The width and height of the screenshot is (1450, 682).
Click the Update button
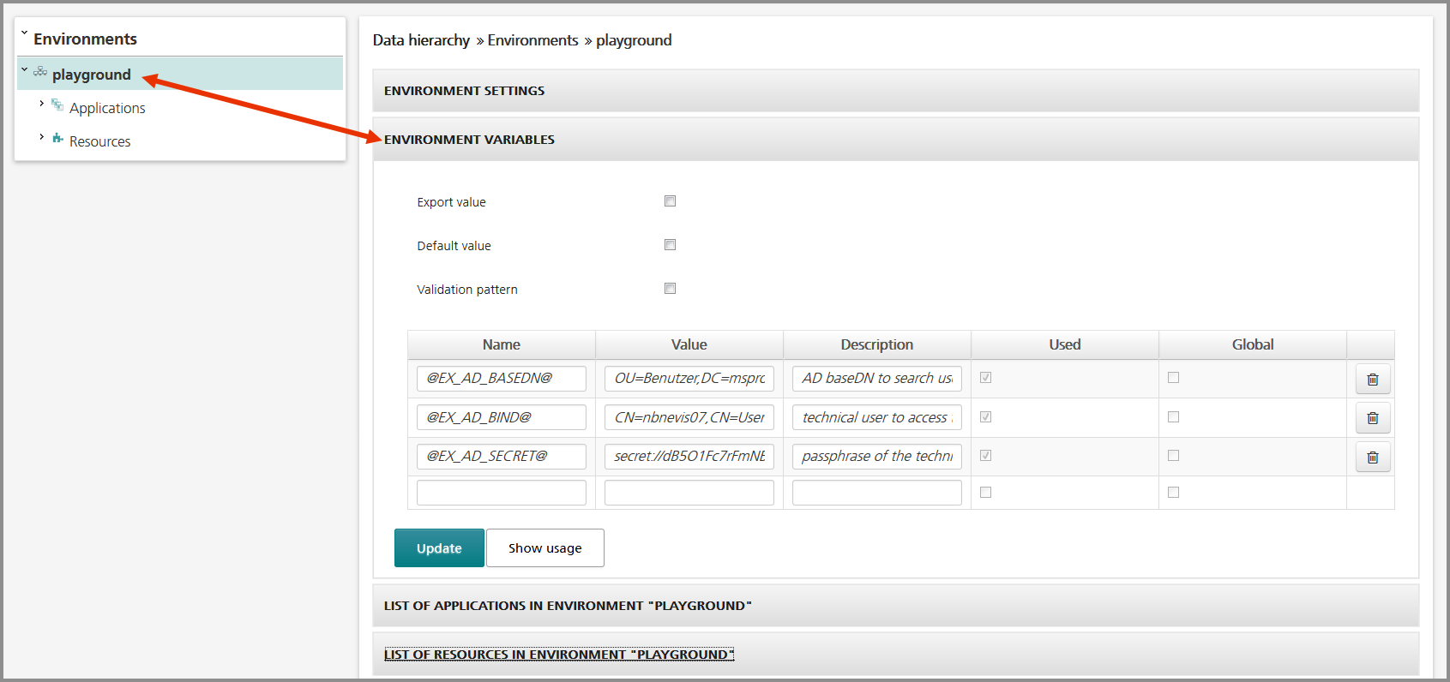(x=439, y=548)
